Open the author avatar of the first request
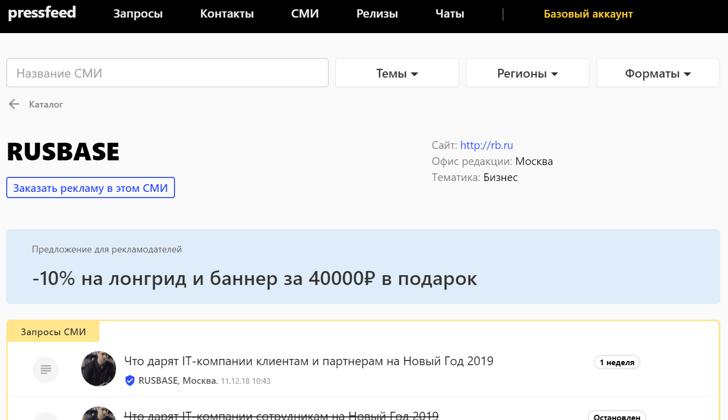The height and width of the screenshot is (420, 728). pyautogui.click(x=98, y=369)
